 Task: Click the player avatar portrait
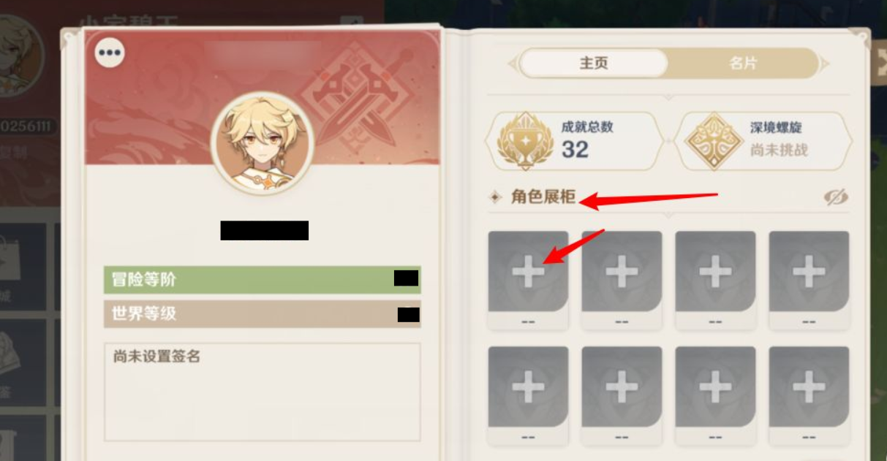(x=263, y=143)
